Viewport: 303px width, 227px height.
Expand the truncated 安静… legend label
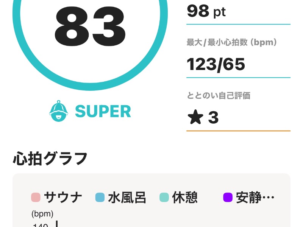tap(255, 197)
